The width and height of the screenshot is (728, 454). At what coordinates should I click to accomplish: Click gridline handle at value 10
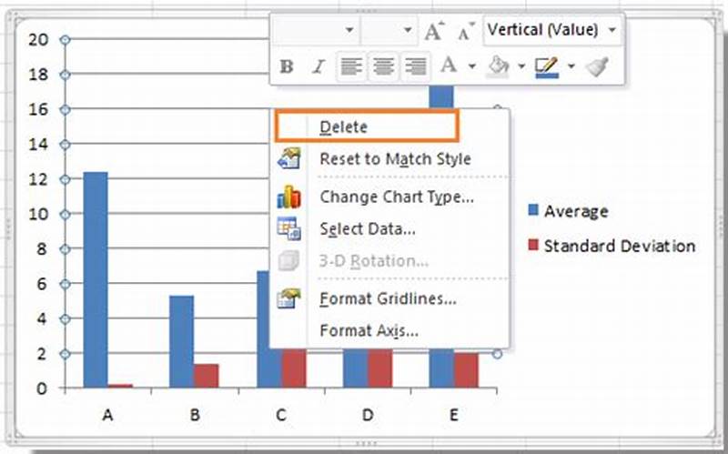(65, 215)
